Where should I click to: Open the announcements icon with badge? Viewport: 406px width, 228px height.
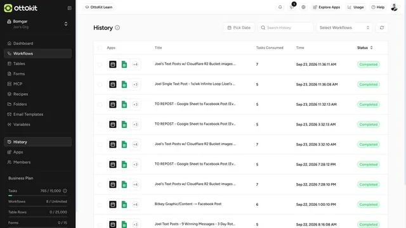[x=292, y=7]
